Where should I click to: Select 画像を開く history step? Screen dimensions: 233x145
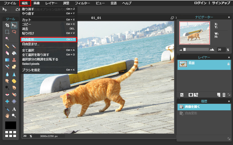pyautogui.click(x=204, y=107)
